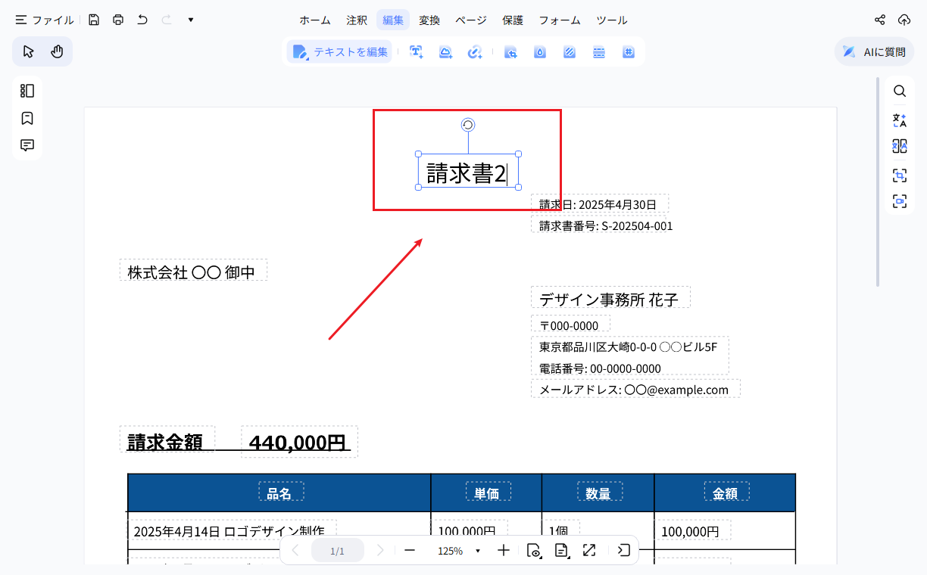Click the add link icon
This screenshot has width=927, height=575.
point(475,52)
